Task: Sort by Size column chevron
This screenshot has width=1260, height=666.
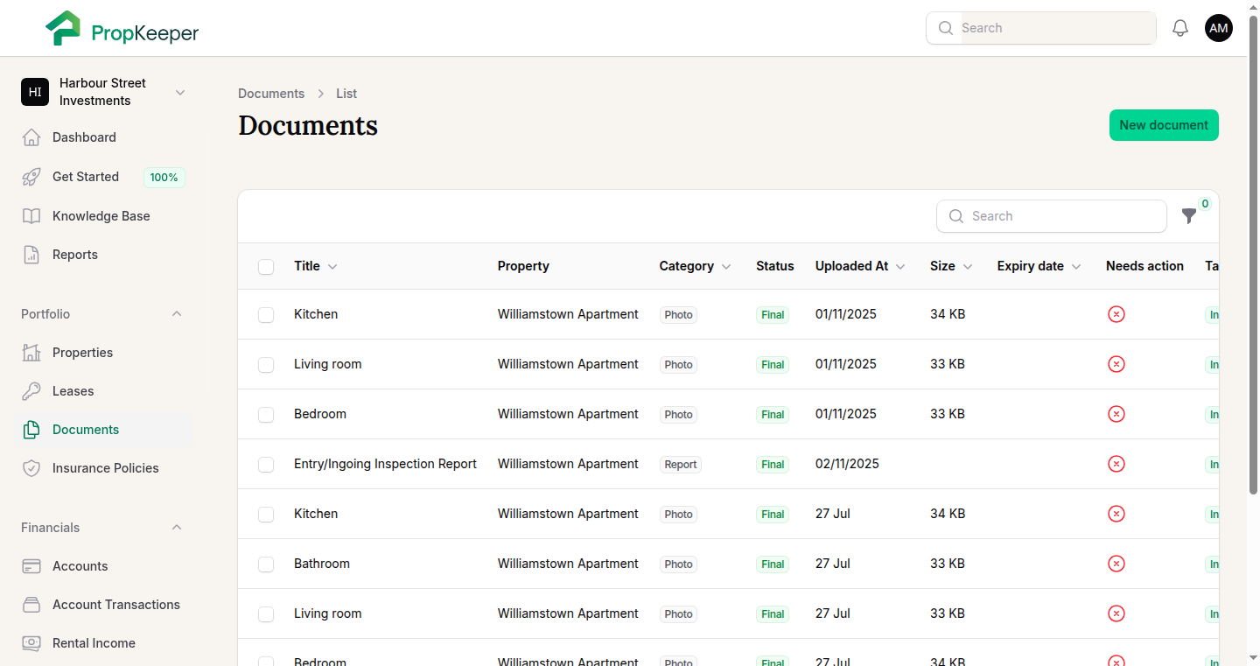Action: [968, 267]
